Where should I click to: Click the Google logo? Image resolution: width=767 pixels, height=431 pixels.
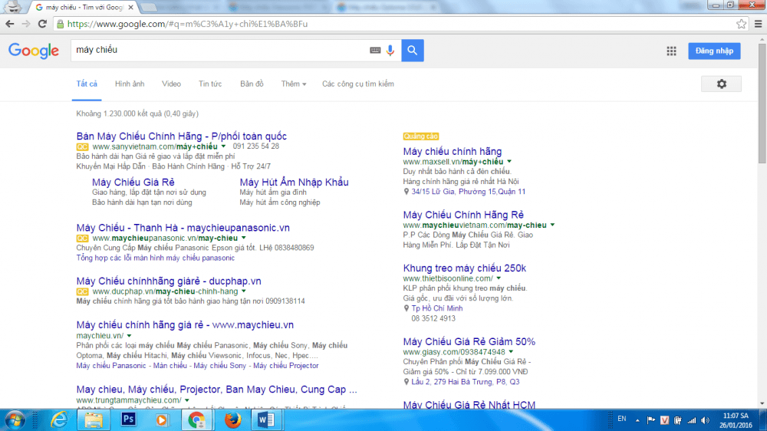[x=34, y=51]
